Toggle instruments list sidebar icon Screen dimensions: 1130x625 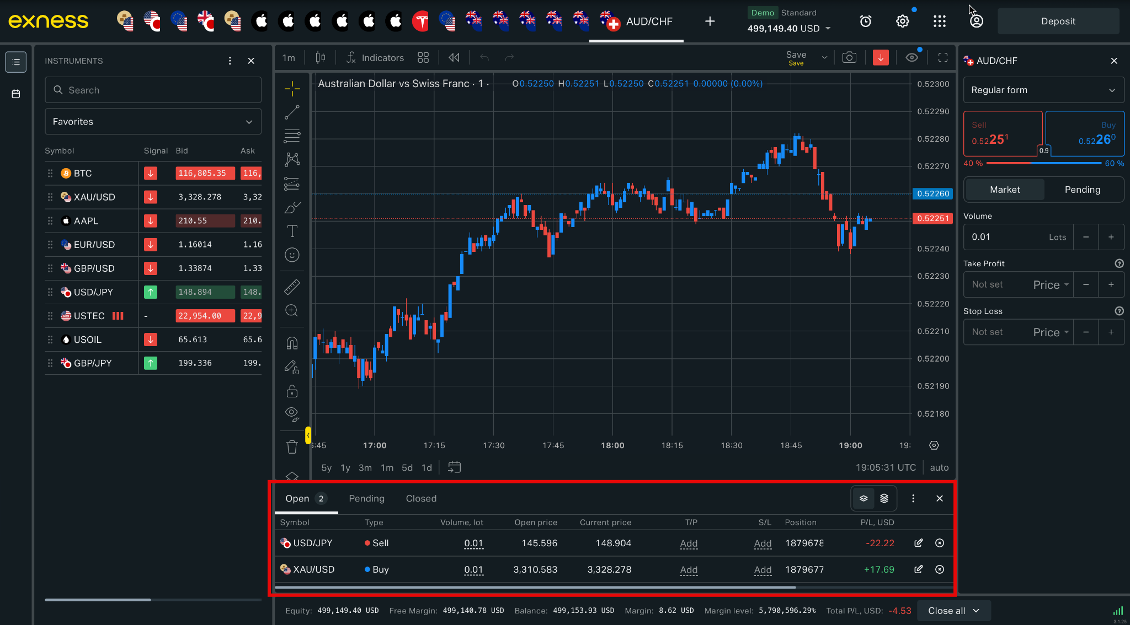click(16, 62)
